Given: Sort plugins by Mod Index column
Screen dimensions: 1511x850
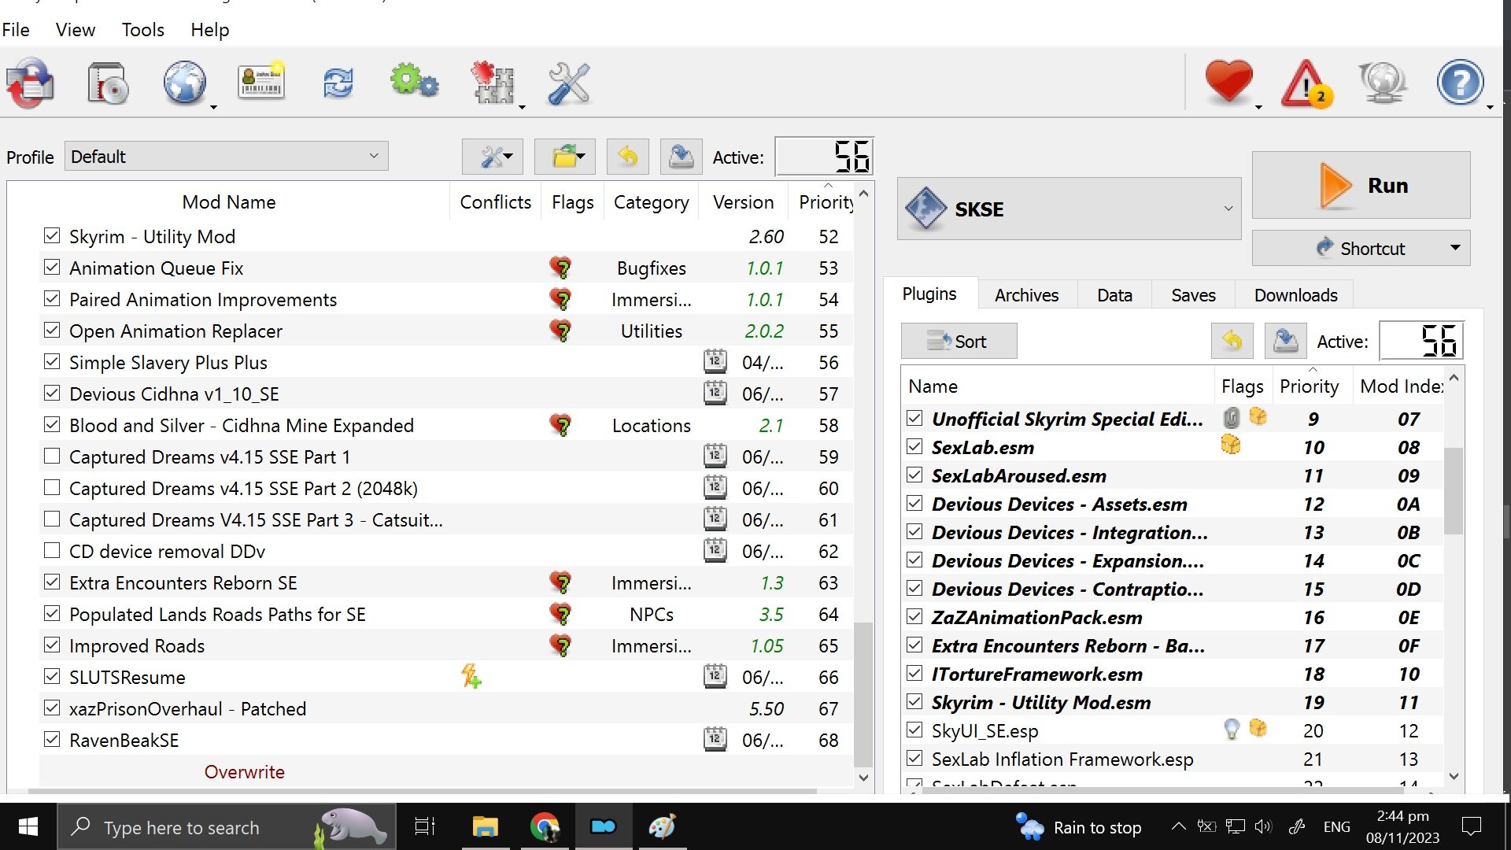Looking at the screenshot, I should click(x=1400, y=386).
